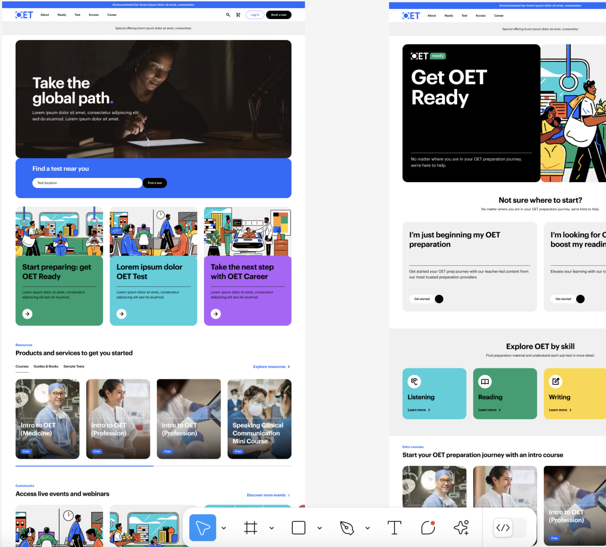Expand the Move tool options chevron
This screenshot has height=547, width=606.
point(224,528)
